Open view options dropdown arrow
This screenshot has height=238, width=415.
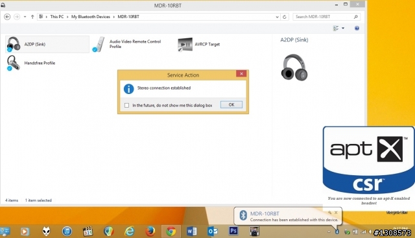343,28
